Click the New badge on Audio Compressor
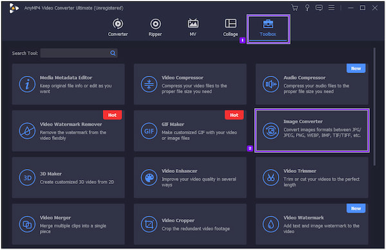Image resolution: width=386 pixels, height=250 pixels. 356,68
